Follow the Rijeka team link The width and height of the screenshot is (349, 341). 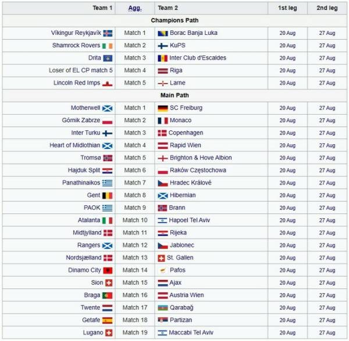pos(179,233)
